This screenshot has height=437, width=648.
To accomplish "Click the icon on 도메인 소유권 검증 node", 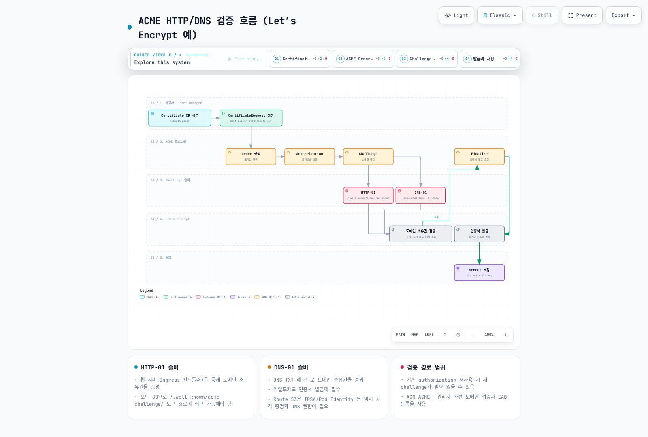I will pos(393,229).
